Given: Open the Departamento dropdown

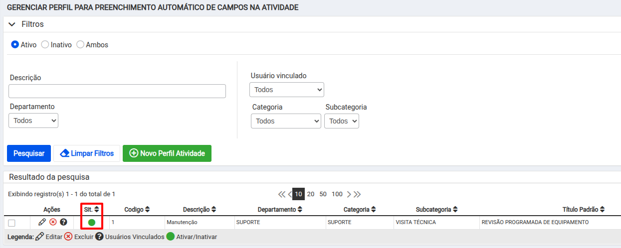Looking at the screenshot, I should tap(33, 121).
